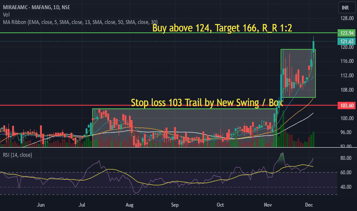This screenshot has height=211, width=357.
Task: Click the 103.60 red stop-loss price label
Action: (346, 105)
